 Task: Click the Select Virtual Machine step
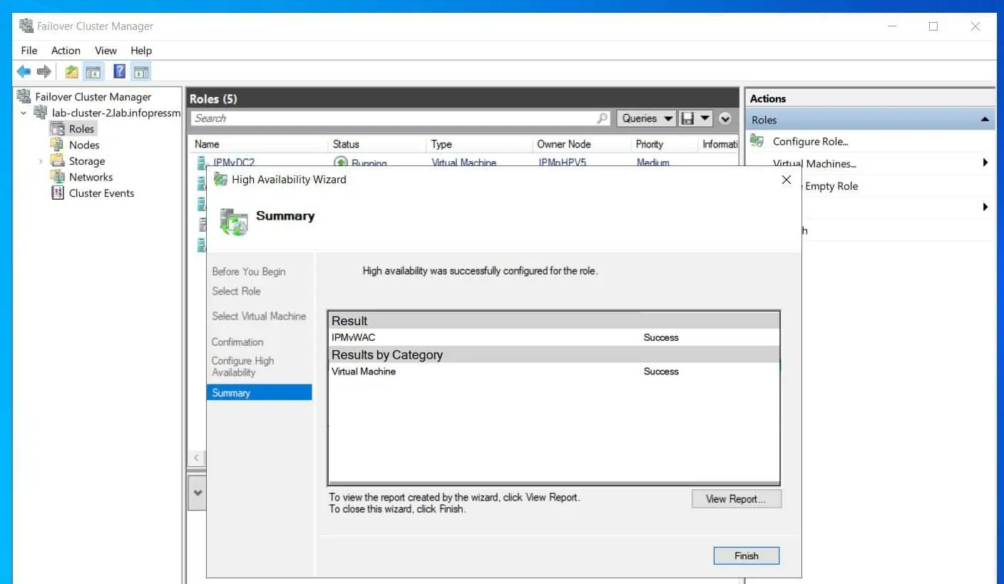[x=259, y=316]
